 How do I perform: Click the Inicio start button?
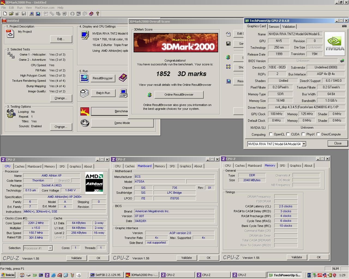8,275
